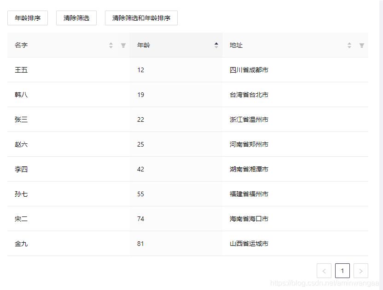Viewport: 383px width, 290px height.
Task: Click the 年龄 column header text
Action: coord(144,45)
